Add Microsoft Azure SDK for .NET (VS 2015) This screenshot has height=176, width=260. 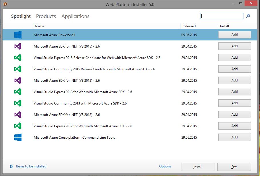(x=235, y=46)
